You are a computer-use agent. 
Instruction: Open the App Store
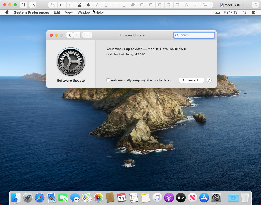204,198
